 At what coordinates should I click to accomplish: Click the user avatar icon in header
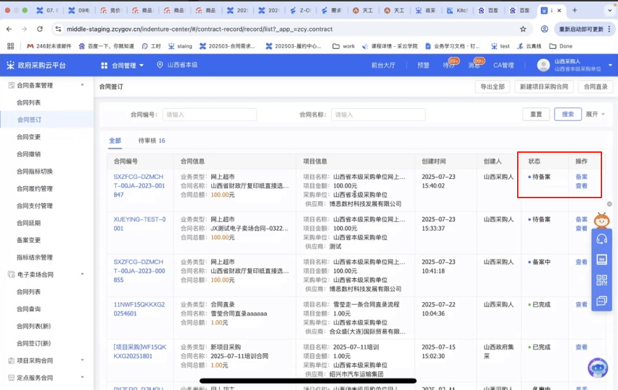pyautogui.click(x=543, y=65)
